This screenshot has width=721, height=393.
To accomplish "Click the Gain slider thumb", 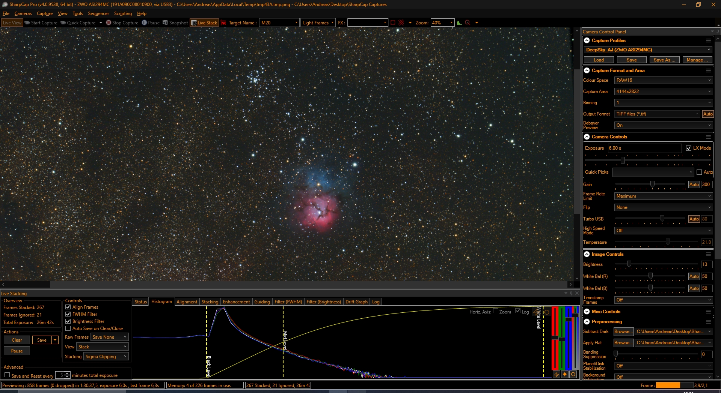I will tap(652, 184).
